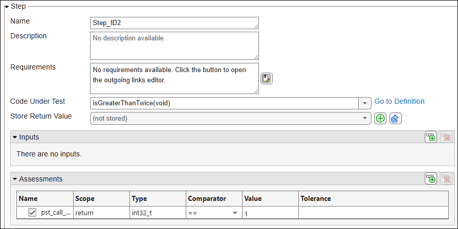The image size is (458, 229).
Task: Select the Value cell containing 1
Action: 270,213
